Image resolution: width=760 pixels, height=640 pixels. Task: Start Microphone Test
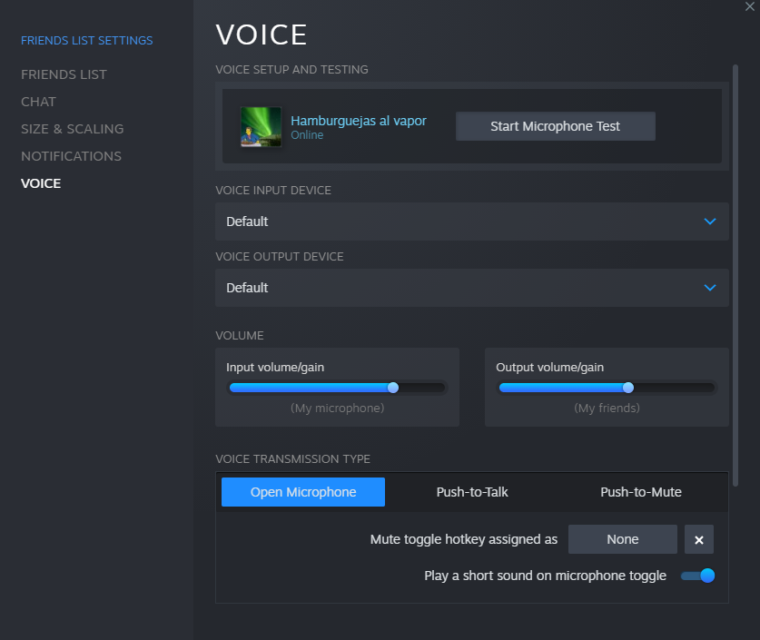click(555, 126)
